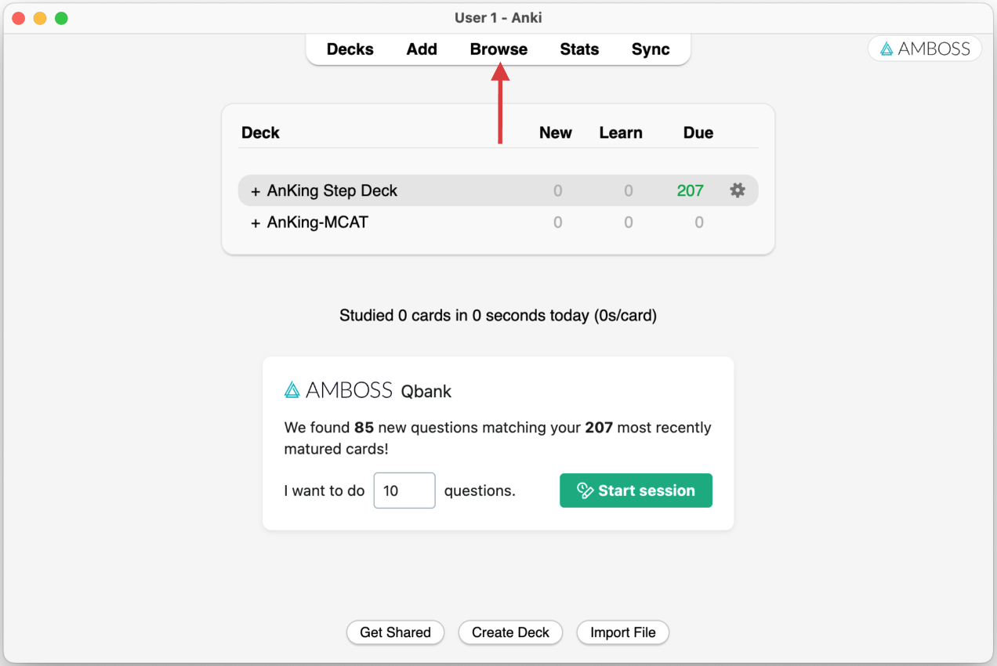Open the AnKing Step Deck

(x=332, y=190)
